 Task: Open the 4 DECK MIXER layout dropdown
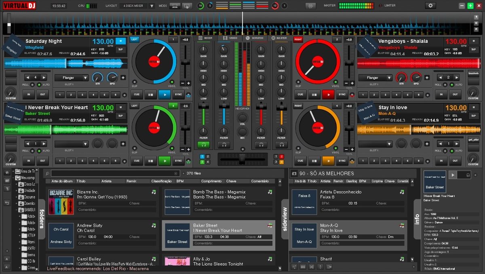[x=152, y=6]
